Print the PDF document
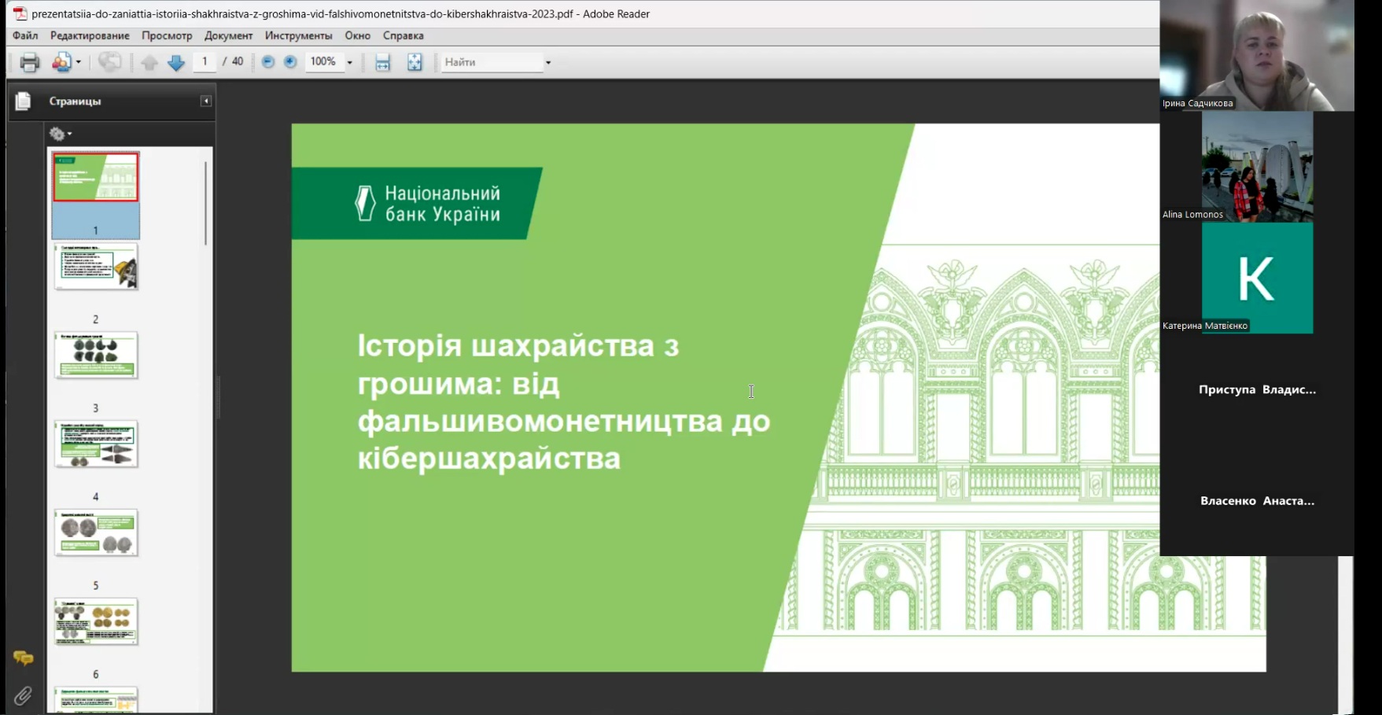 click(x=29, y=61)
